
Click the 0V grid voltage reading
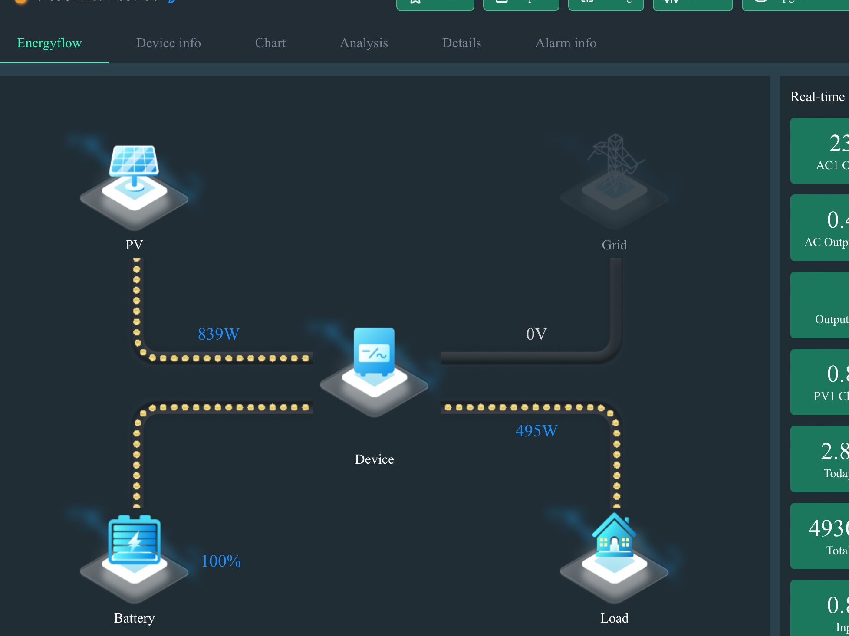(536, 334)
